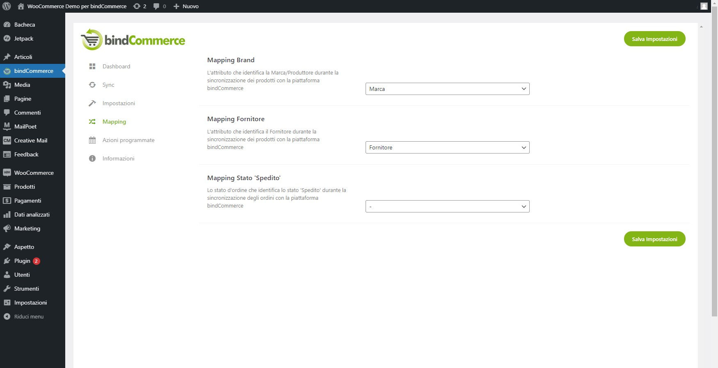Click the top Salva Impostazioni button

[654, 39]
